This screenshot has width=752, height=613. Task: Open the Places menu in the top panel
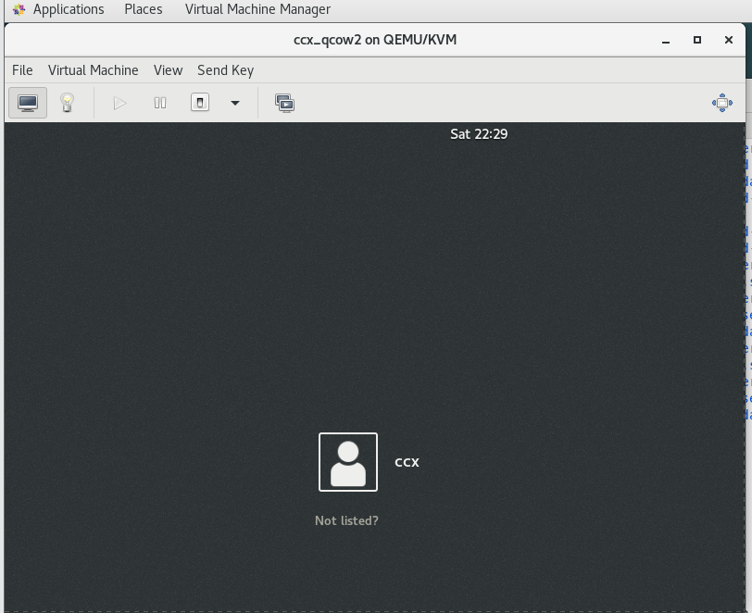144,9
